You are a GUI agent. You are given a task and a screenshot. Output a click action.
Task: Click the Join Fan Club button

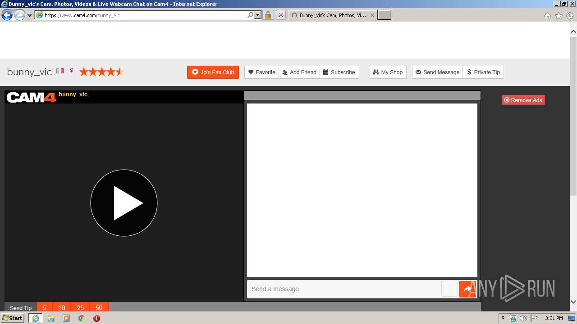[x=213, y=72]
